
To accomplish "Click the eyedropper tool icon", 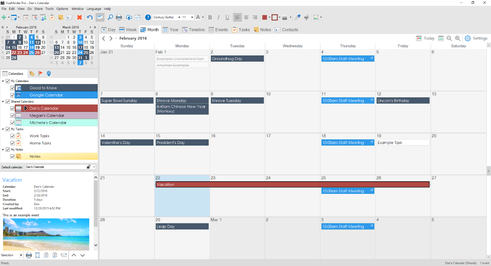I will pyautogui.click(x=298, y=17).
